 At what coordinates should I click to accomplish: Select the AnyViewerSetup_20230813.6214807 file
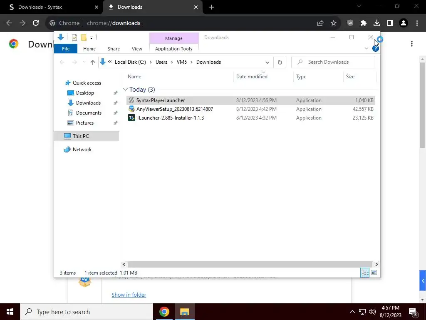pos(250,109)
